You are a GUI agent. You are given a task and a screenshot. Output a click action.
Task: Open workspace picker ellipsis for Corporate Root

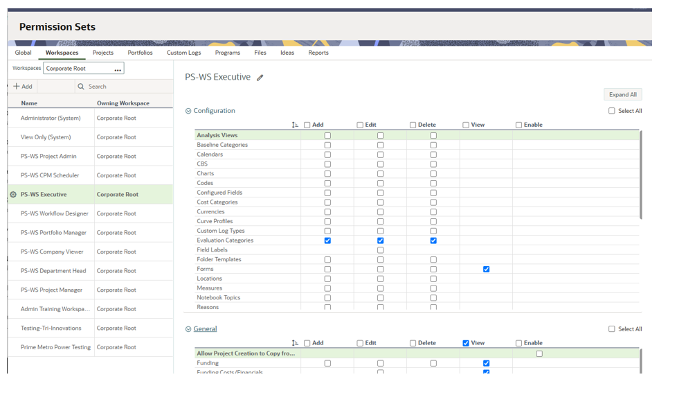(118, 69)
